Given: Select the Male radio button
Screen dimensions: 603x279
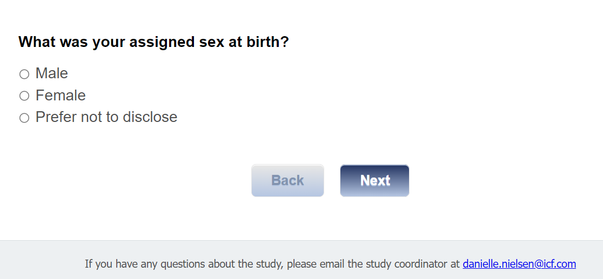Looking at the screenshot, I should click(x=24, y=74).
